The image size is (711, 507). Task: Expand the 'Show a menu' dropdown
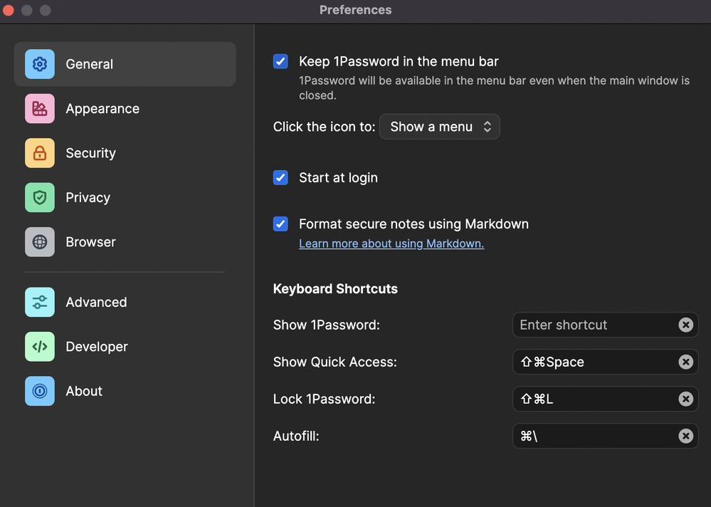tap(440, 127)
